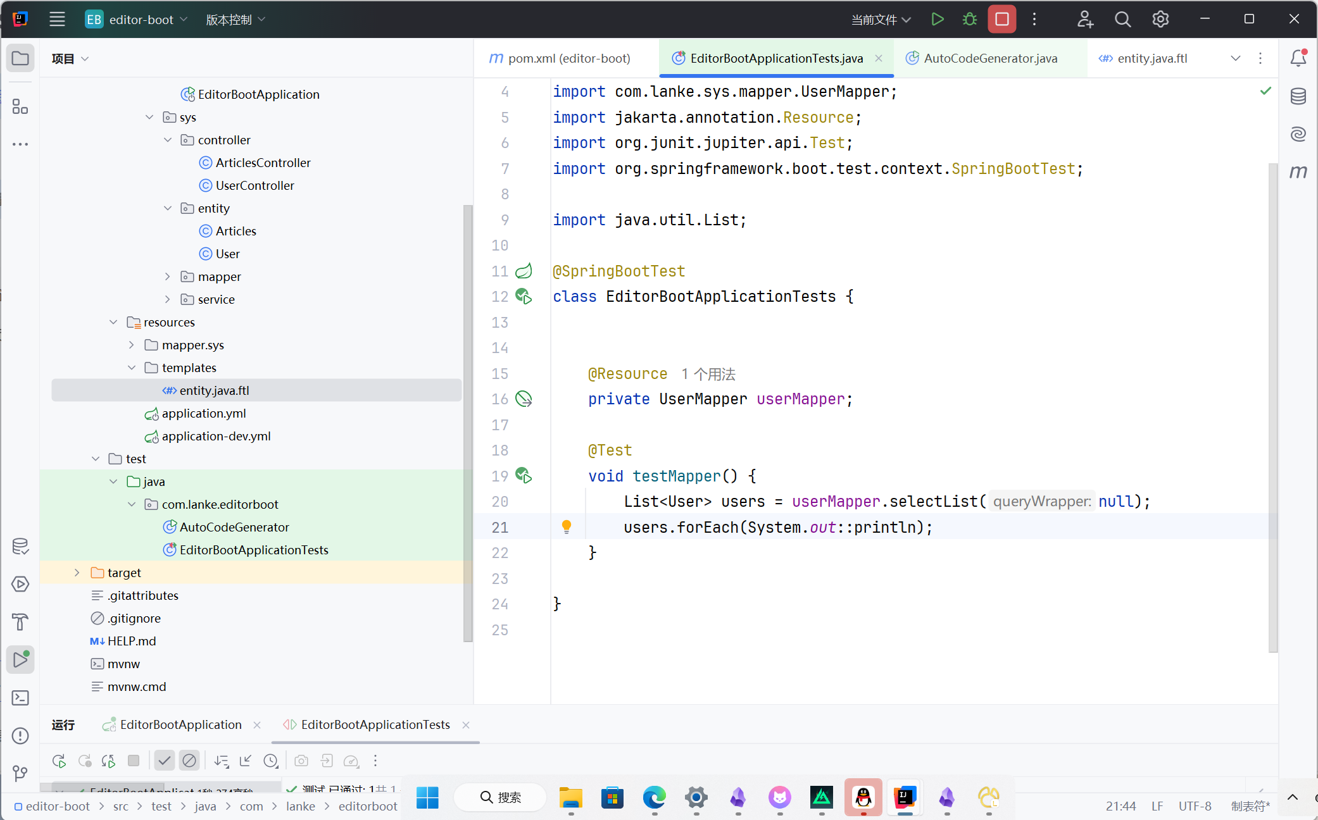
Task: Run the current file with green play
Action: click(938, 20)
